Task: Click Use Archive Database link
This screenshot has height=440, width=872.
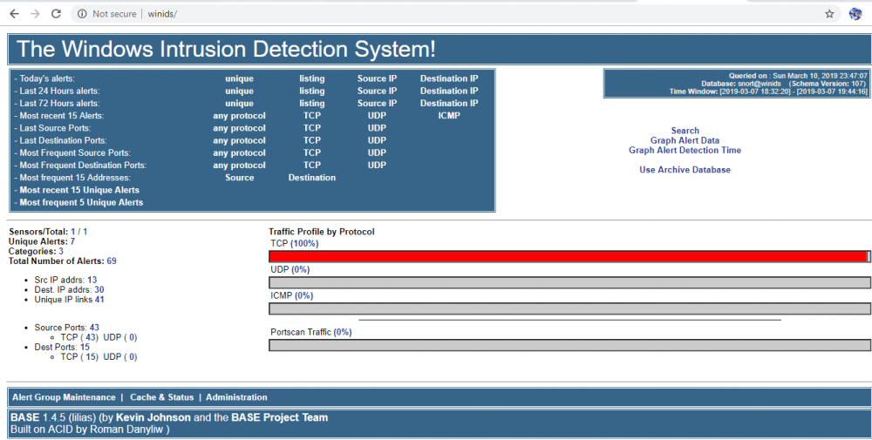Action: [685, 170]
